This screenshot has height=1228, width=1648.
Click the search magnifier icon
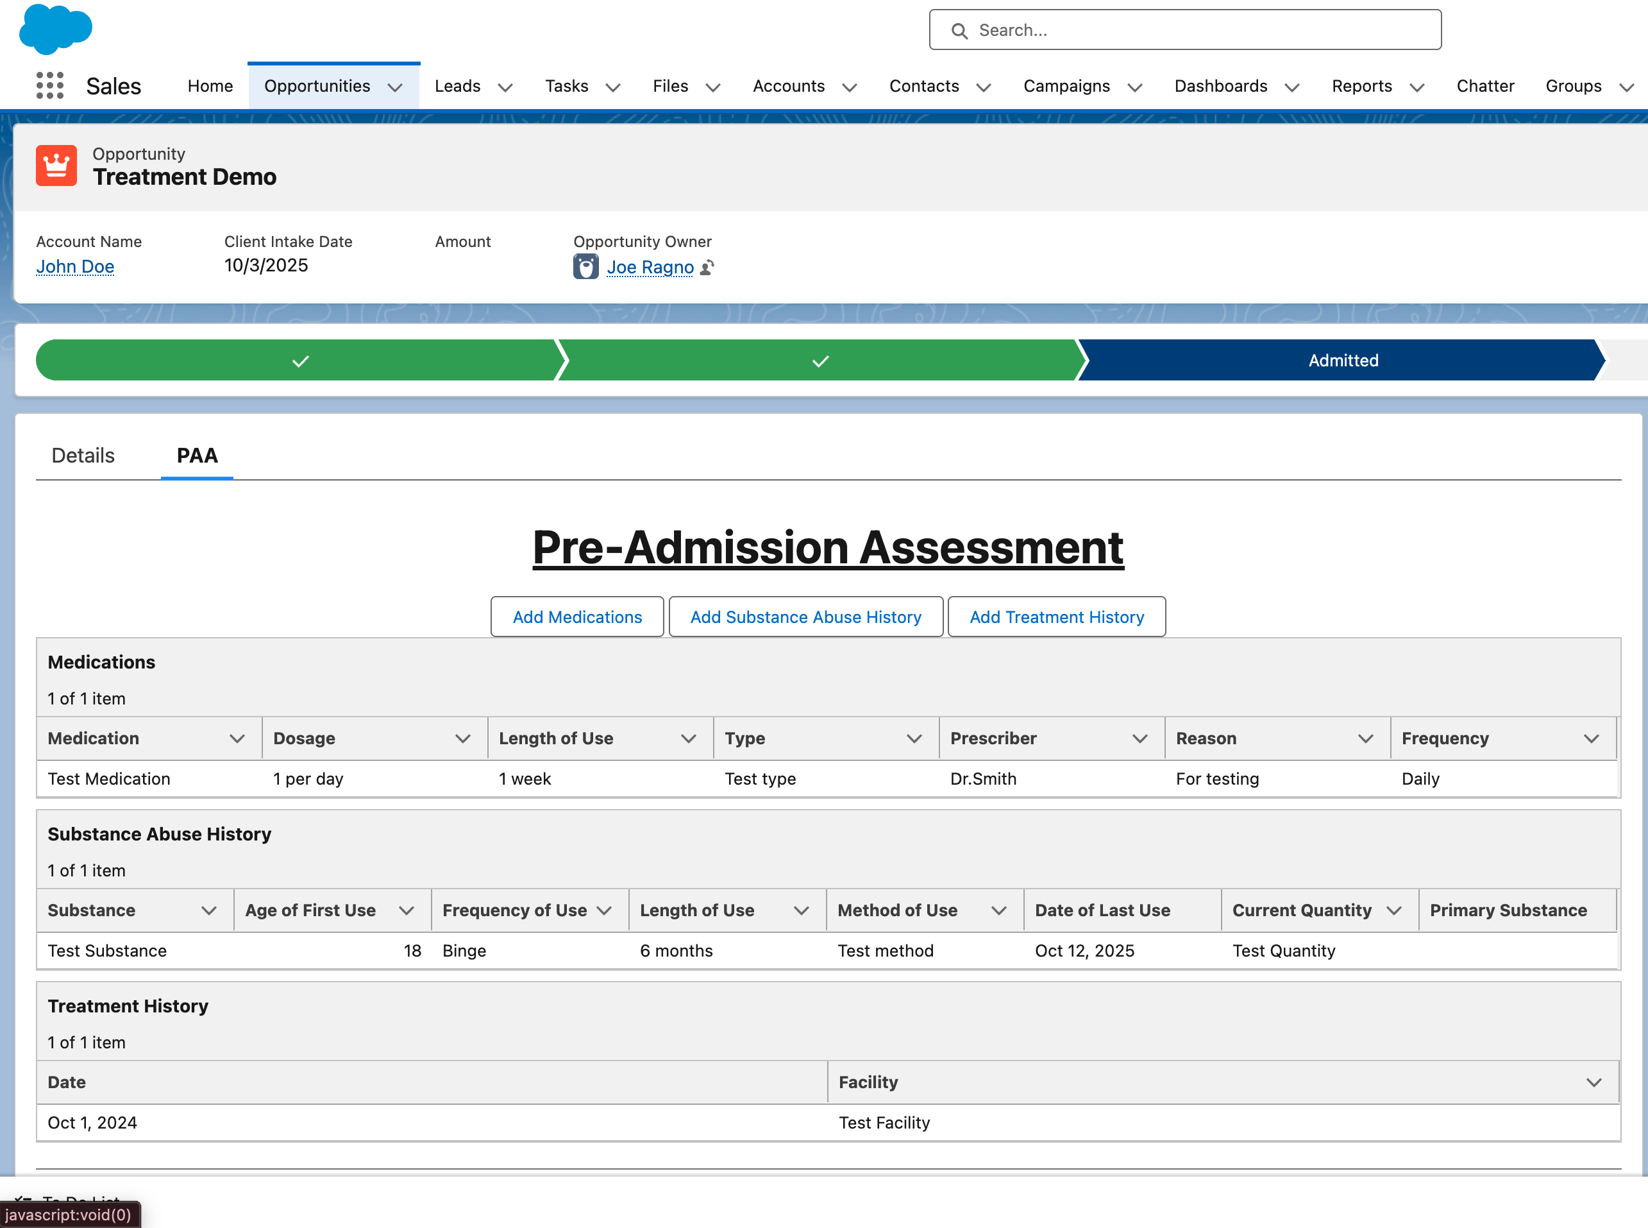959,31
